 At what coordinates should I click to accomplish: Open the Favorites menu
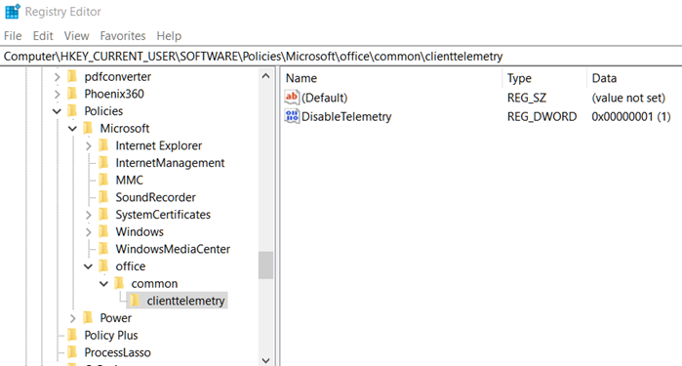(123, 36)
